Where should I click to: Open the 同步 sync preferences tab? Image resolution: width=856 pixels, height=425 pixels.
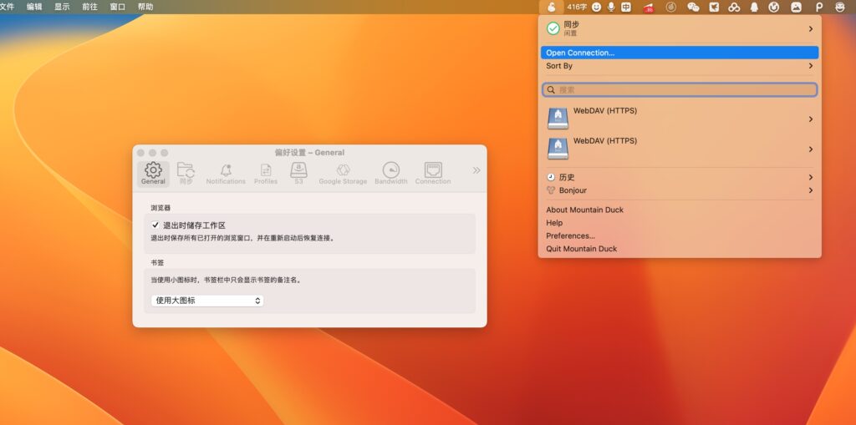coord(186,174)
